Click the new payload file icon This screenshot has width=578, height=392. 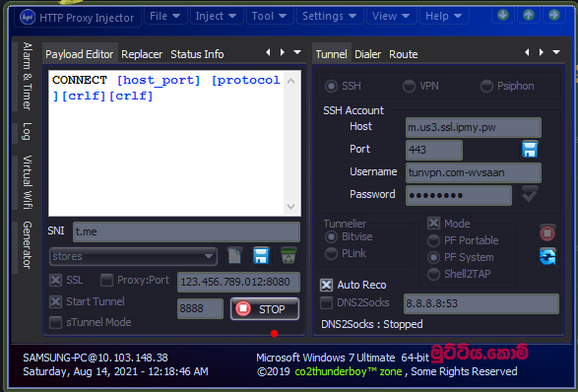tap(234, 255)
